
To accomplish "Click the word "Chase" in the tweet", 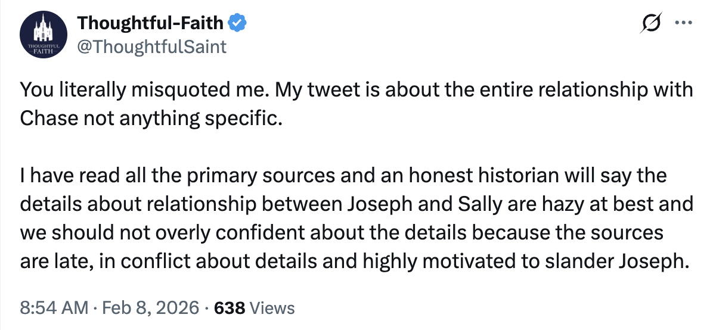I will coord(48,118).
